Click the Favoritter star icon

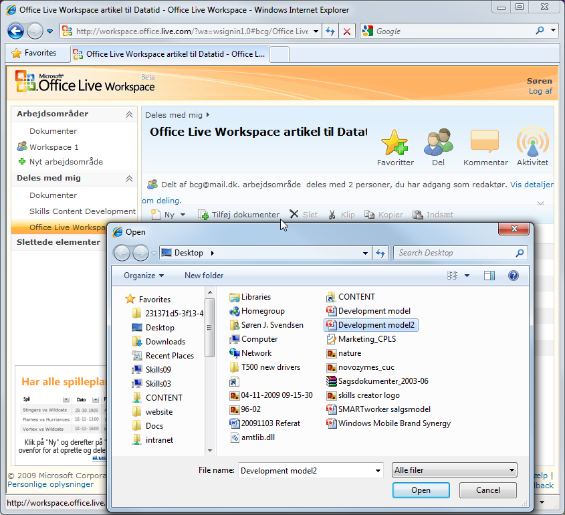tap(394, 142)
